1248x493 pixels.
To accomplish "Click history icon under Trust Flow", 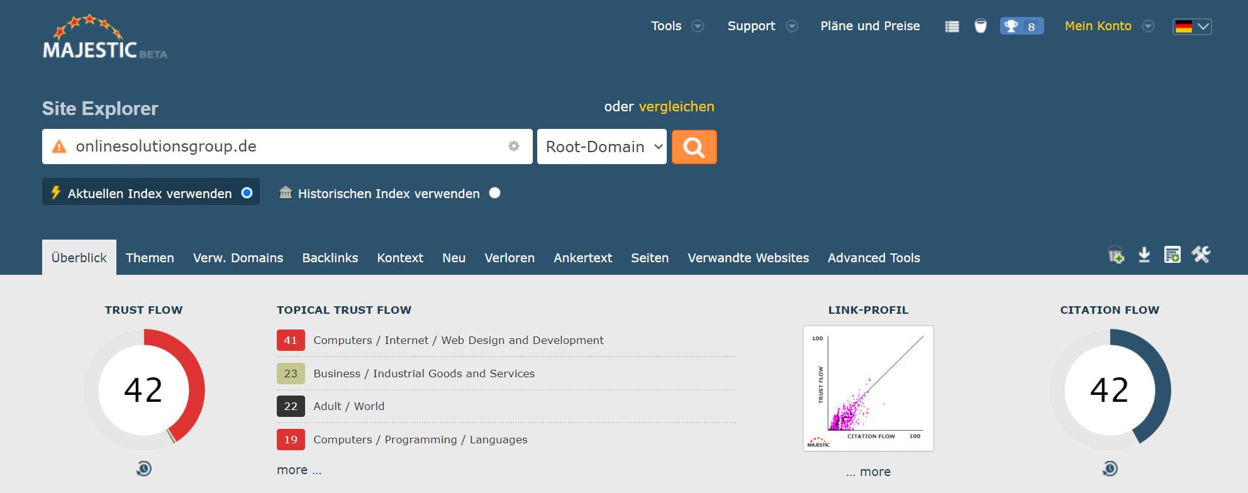I will pyautogui.click(x=144, y=468).
